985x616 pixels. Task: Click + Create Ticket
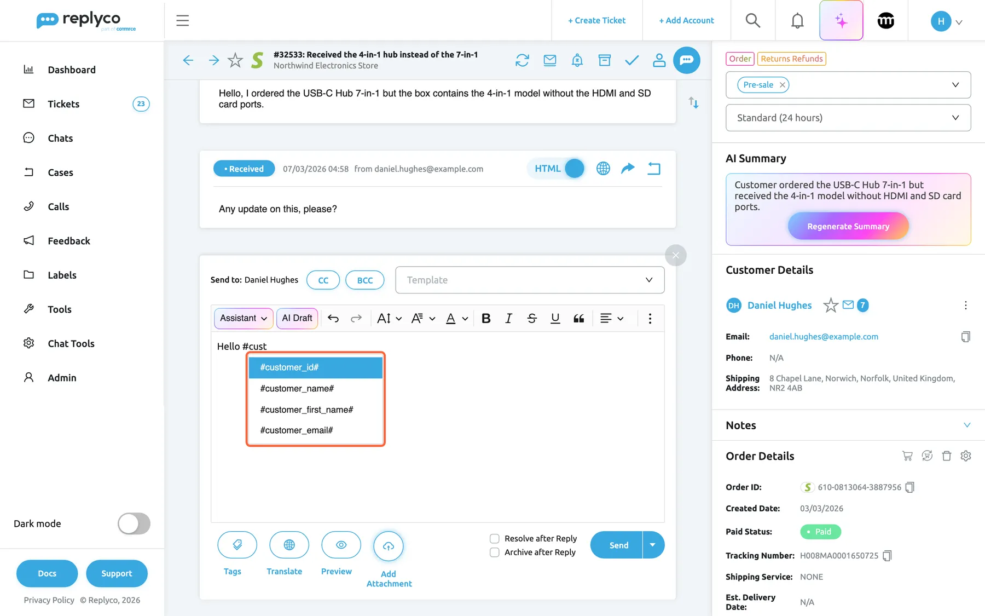click(x=596, y=20)
